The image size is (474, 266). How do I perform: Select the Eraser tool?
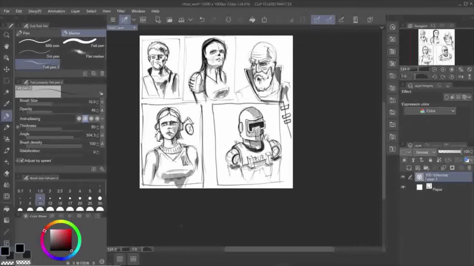click(x=6, y=173)
